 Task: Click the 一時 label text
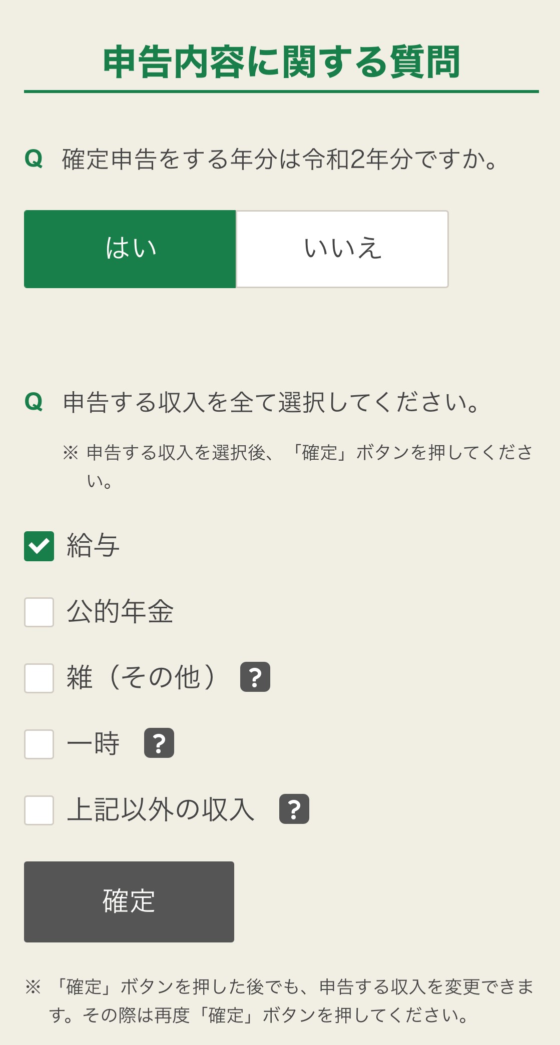click(94, 743)
